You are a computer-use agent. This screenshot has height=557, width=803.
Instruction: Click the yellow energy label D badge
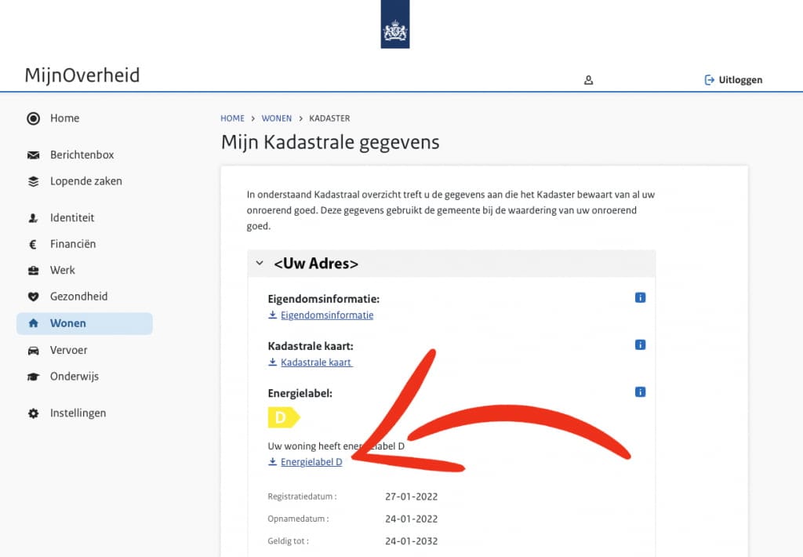click(285, 417)
